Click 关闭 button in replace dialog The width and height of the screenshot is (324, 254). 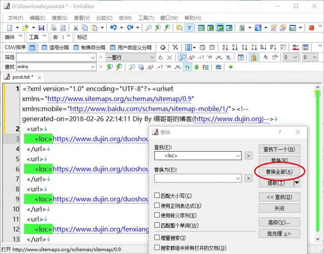point(279,208)
